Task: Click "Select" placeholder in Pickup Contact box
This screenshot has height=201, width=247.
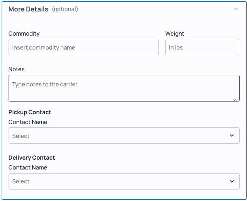Action: tap(21, 136)
